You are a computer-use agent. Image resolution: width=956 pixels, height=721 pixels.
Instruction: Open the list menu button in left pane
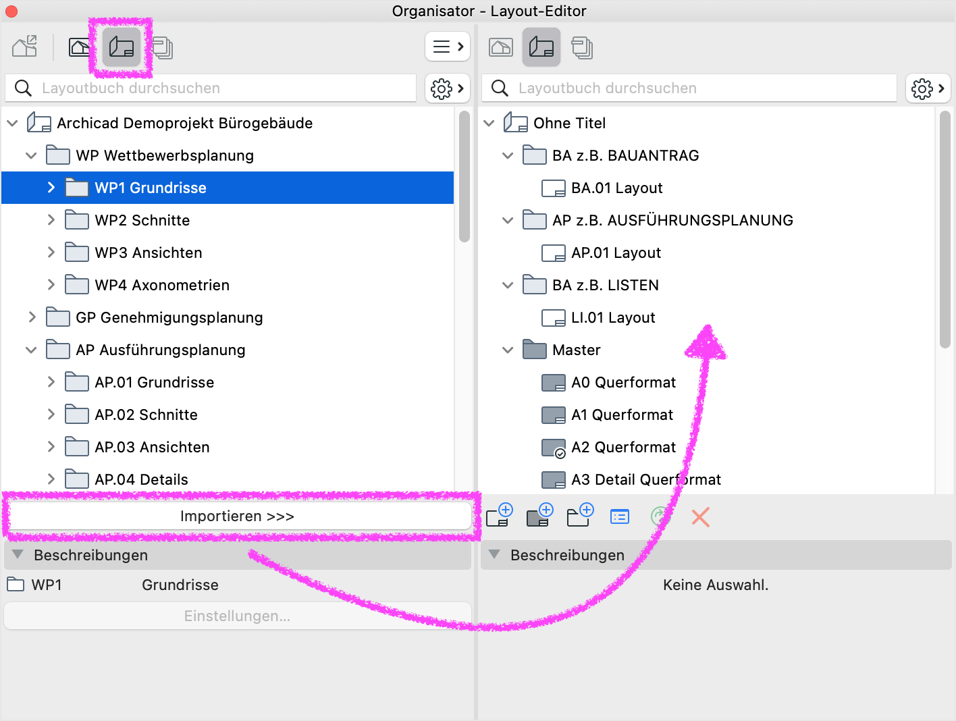[448, 47]
